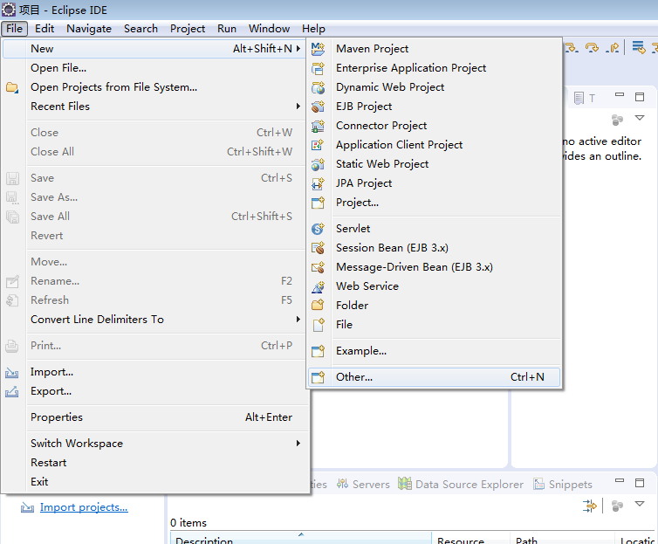658x544 pixels.
Task: Click the bottom panel filter toolbar icon
Action: [590, 506]
